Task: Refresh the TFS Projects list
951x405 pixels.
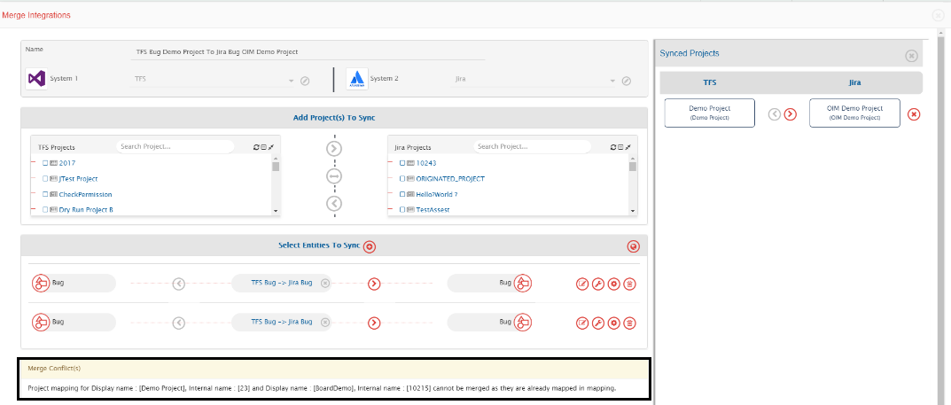Action: [256, 147]
